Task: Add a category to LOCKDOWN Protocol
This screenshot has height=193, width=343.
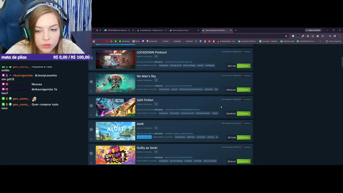Action: click(x=156, y=57)
